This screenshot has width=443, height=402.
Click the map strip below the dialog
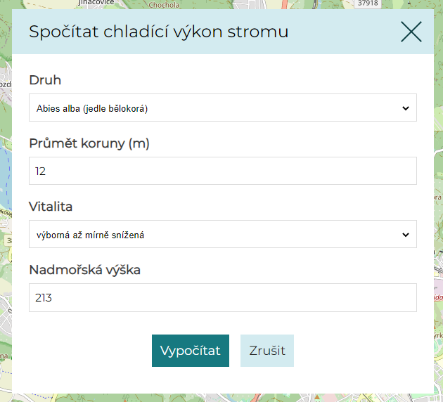coord(222,398)
